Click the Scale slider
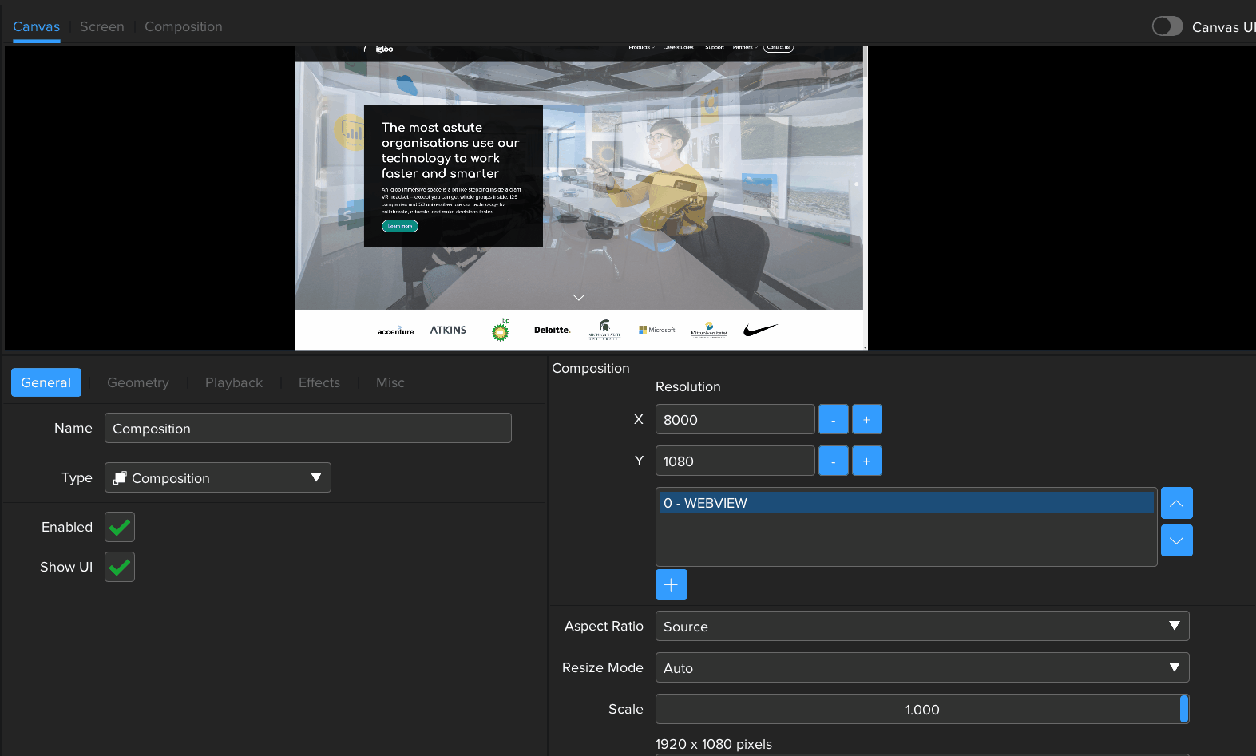The height and width of the screenshot is (756, 1256). tap(921, 709)
